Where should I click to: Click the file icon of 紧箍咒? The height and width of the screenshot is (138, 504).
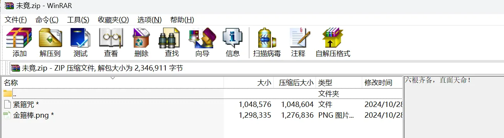(x=7, y=104)
